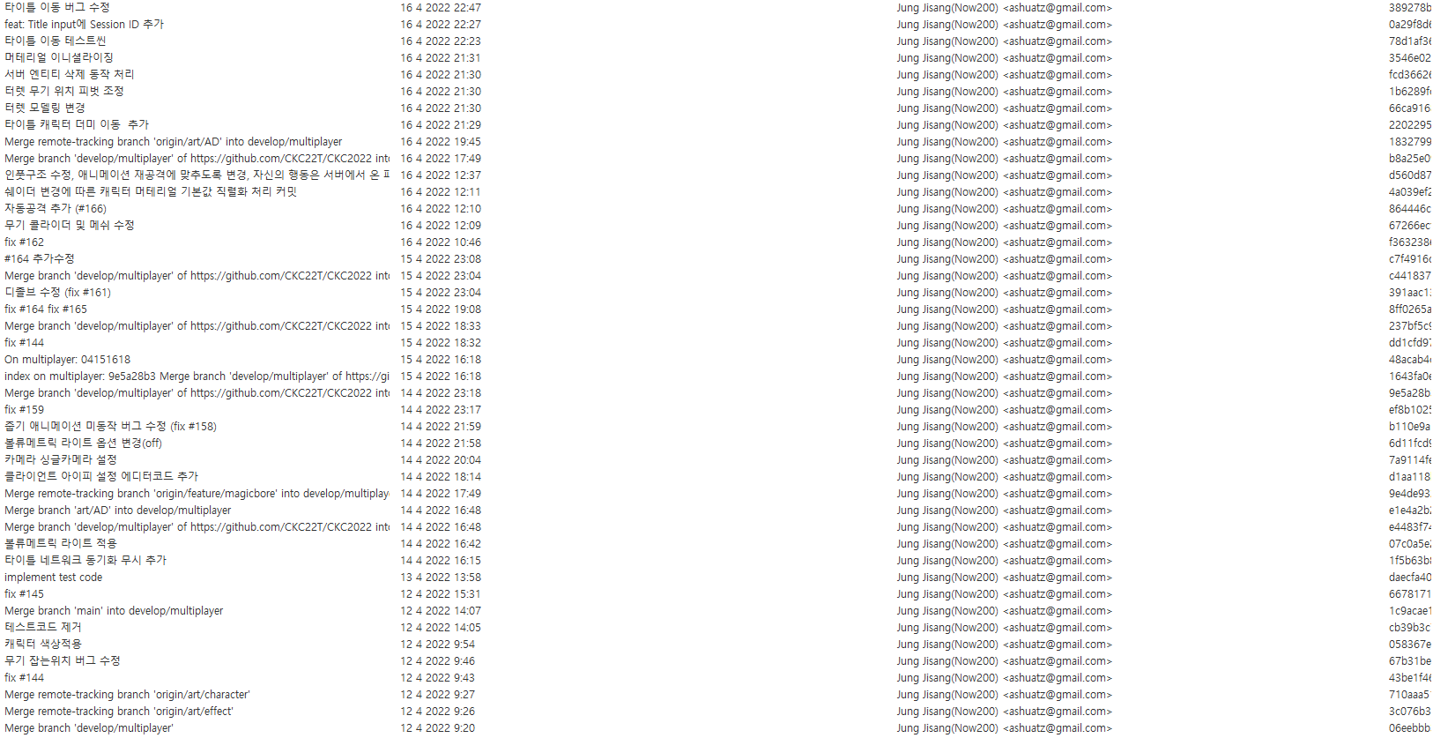Click commit hash starting with 'daecfa4'
This screenshot has height=738, width=1433.
[1410, 578]
